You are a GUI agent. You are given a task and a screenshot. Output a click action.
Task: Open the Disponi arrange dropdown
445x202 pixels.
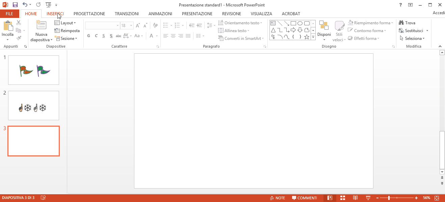(x=324, y=30)
